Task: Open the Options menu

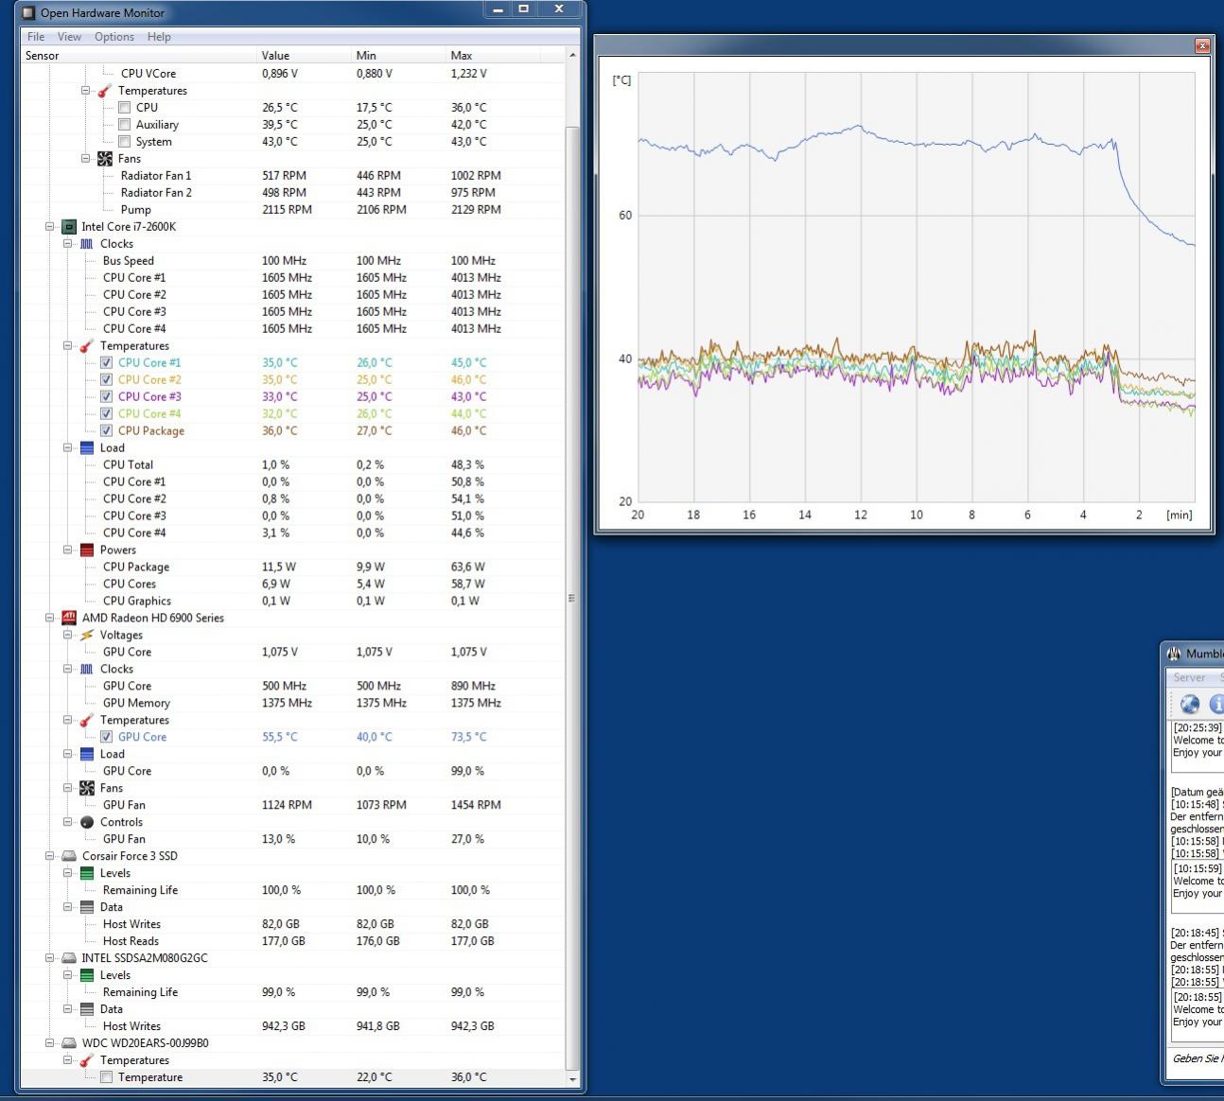Action: coord(114,37)
